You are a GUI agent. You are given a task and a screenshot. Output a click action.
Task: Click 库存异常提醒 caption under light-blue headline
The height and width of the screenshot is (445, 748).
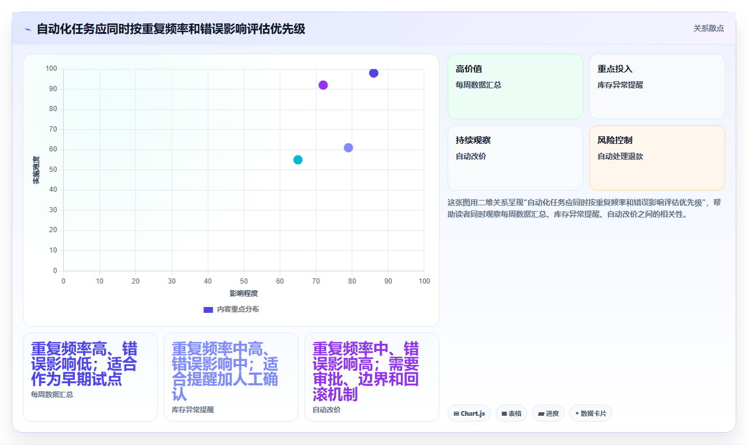(x=193, y=410)
